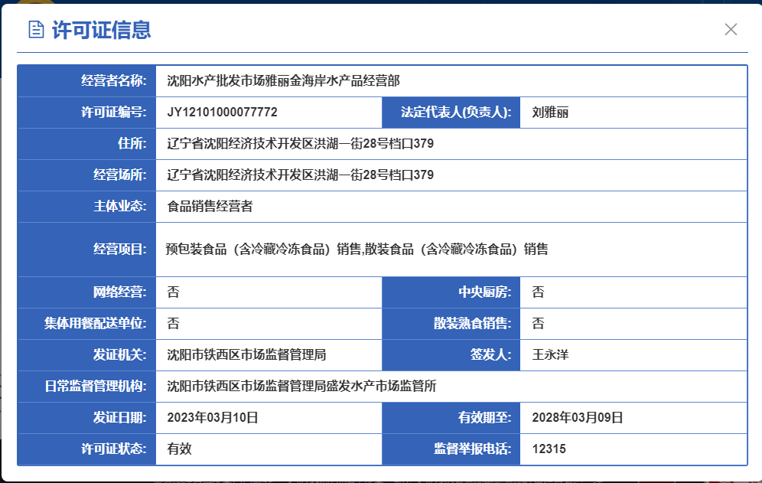Click the 住所 address value

click(x=301, y=143)
